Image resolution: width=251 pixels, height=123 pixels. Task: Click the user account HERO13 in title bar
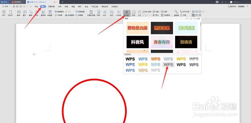click(x=236, y=2)
